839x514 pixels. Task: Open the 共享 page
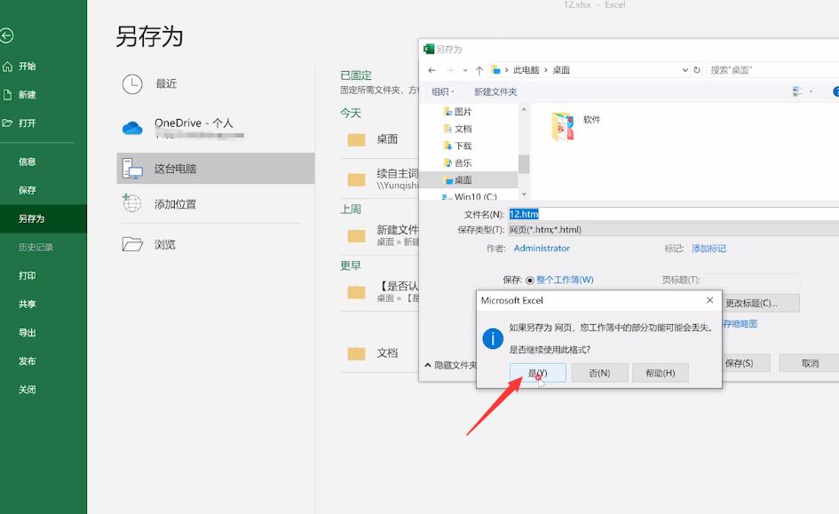pos(27,304)
